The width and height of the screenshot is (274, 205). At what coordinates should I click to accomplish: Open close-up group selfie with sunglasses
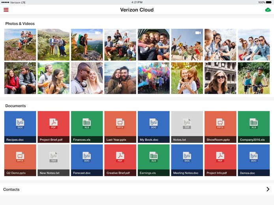(220, 45)
